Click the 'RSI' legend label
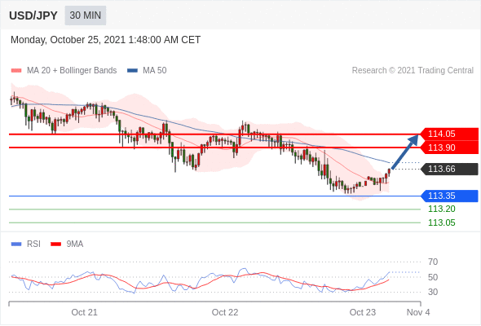Image resolution: width=481 pixels, height=326 pixels. pyautogui.click(x=33, y=244)
